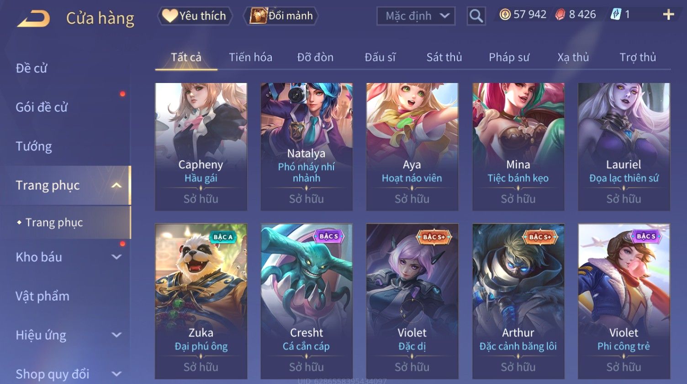Open the Tướng sidebar category
The width and height of the screenshot is (687, 384).
pos(34,146)
